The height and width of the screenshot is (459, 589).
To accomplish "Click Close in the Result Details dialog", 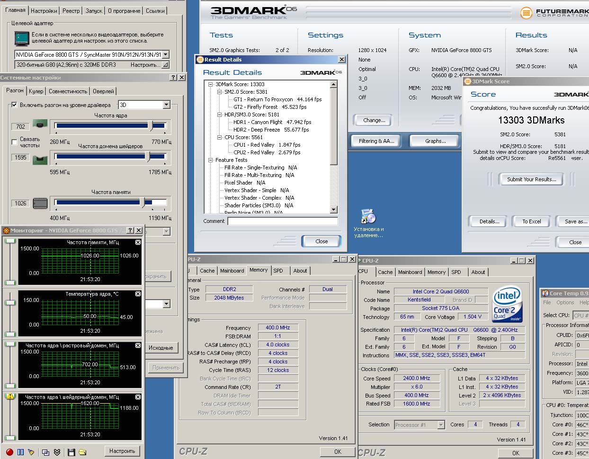I will [321, 241].
